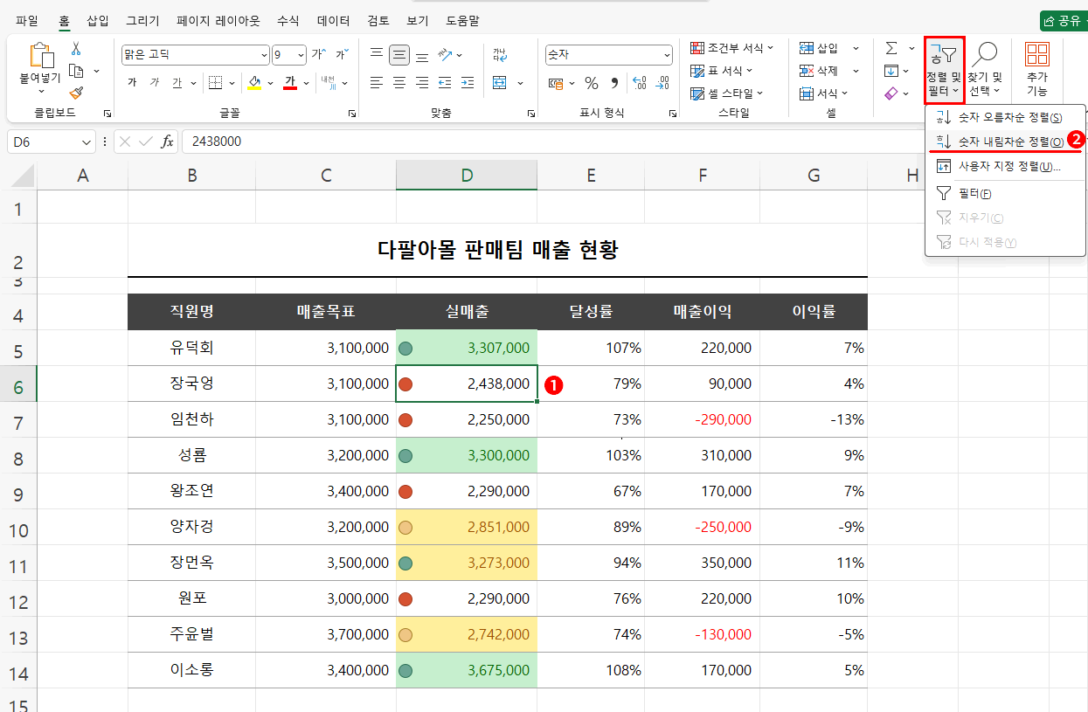
Task: Open the 셀 스타일 dropdown
Action: (727, 93)
